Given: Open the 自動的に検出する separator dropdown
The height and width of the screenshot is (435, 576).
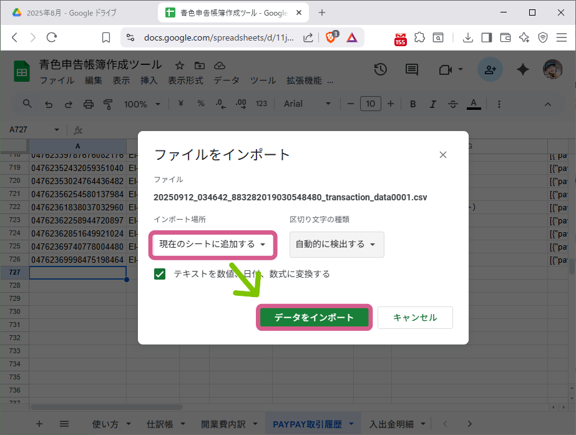Looking at the screenshot, I should pyautogui.click(x=336, y=245).
